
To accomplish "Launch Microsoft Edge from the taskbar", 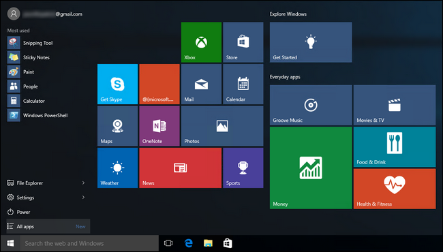I will [x=188, y=243].
